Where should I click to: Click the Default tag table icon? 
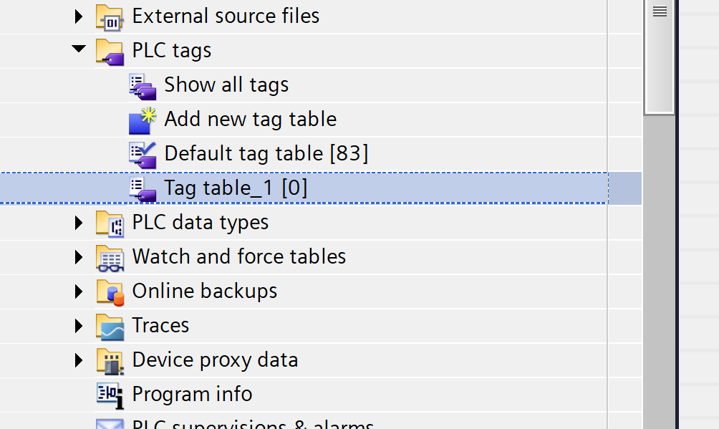point(143,154)
